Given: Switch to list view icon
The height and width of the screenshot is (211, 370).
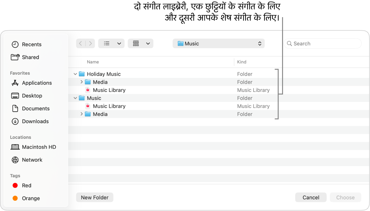Looking at the screenshot, I should [107, 43].
